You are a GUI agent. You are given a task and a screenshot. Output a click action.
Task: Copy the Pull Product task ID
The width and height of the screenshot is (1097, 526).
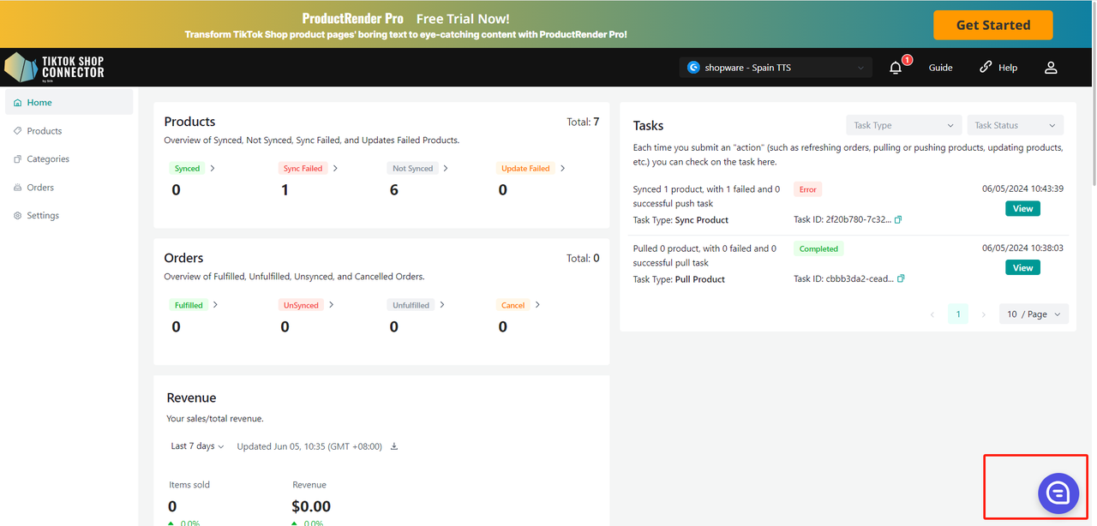tap(901, 279)
